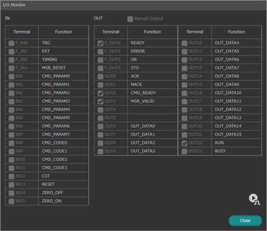Image resolution: width=267 pixels, height=231 pixels.
Task: Select the OUT_DATA13 function cell
Action: pos(237,118)
